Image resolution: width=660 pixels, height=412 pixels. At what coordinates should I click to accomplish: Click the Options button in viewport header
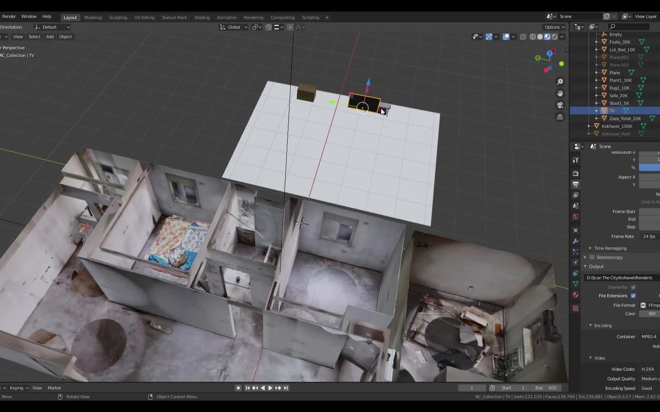[553, 27]
